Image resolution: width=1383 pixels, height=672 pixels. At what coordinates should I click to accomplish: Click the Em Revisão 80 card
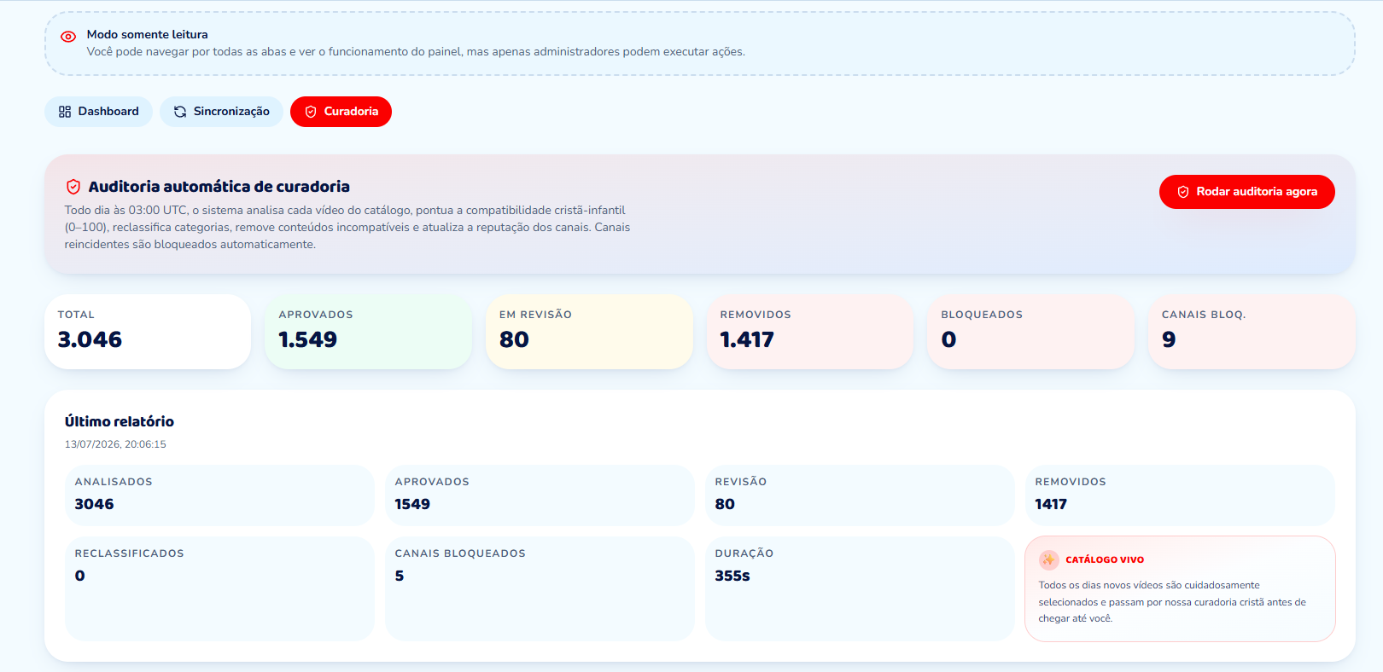589,332
